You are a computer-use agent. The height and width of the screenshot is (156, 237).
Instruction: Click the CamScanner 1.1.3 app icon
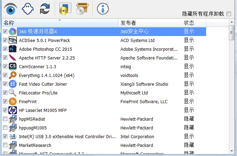(13, 66)
